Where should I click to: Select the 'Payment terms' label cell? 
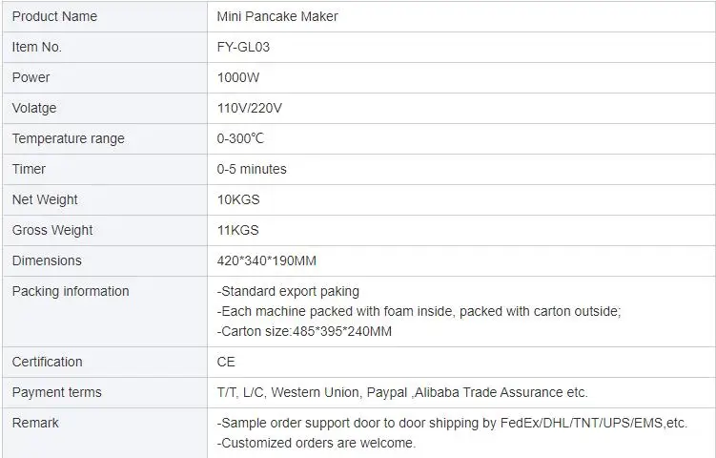56,392
